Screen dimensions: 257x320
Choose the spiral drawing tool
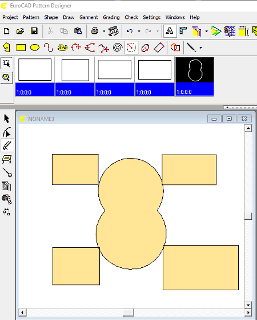tap(118, 48)
